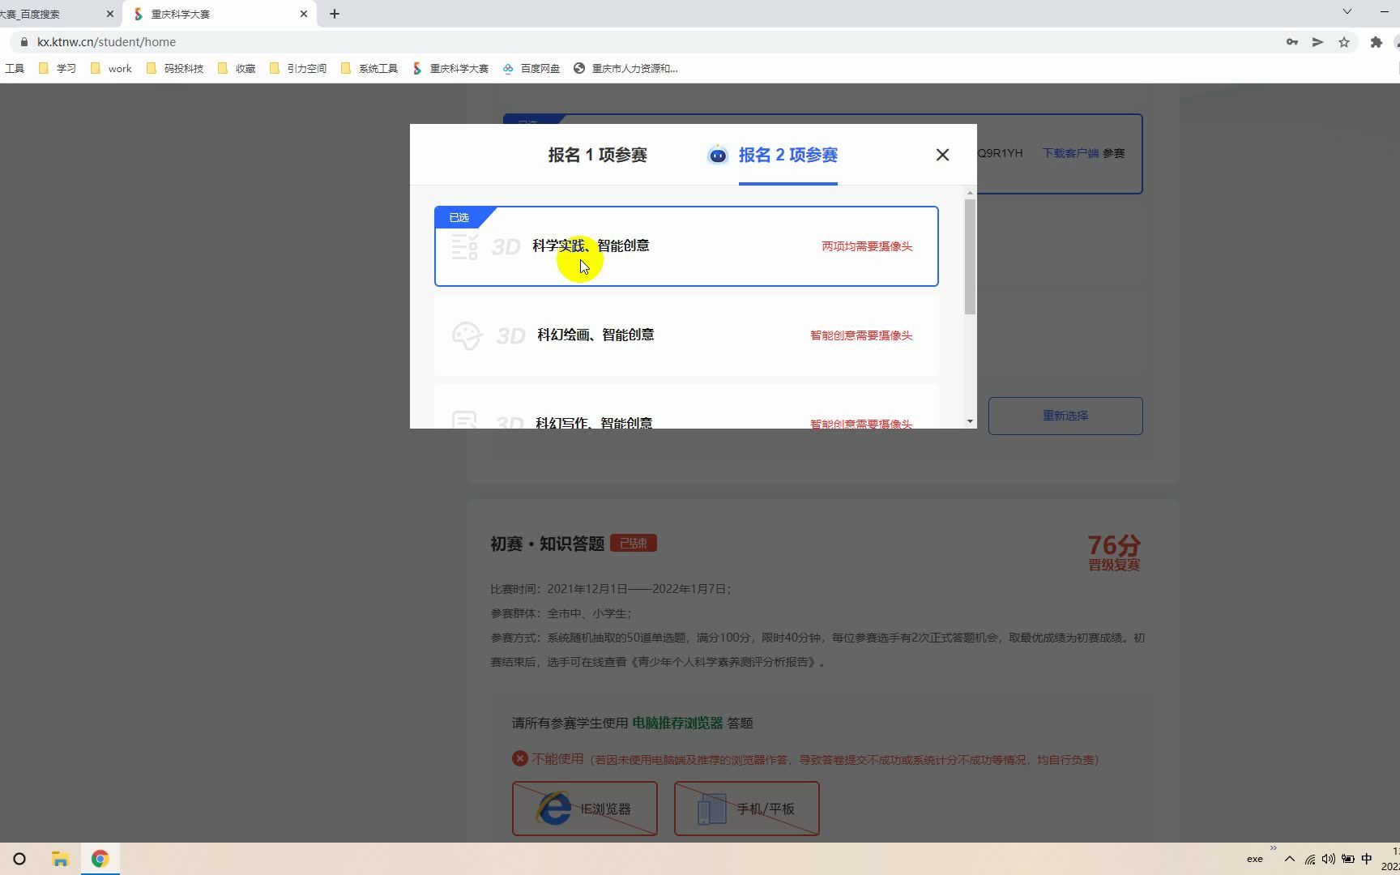The image size is (1400, 875).
Task: Bookmark this page with the star icon
Action: click(1344, 42)
